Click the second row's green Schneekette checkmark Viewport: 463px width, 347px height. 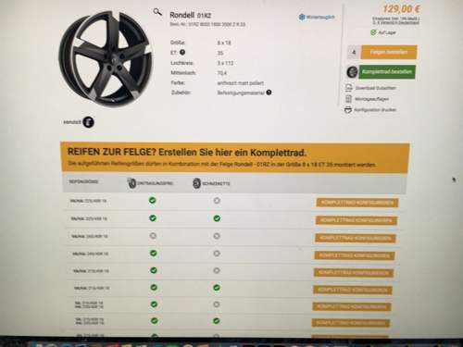click(217, 218)
